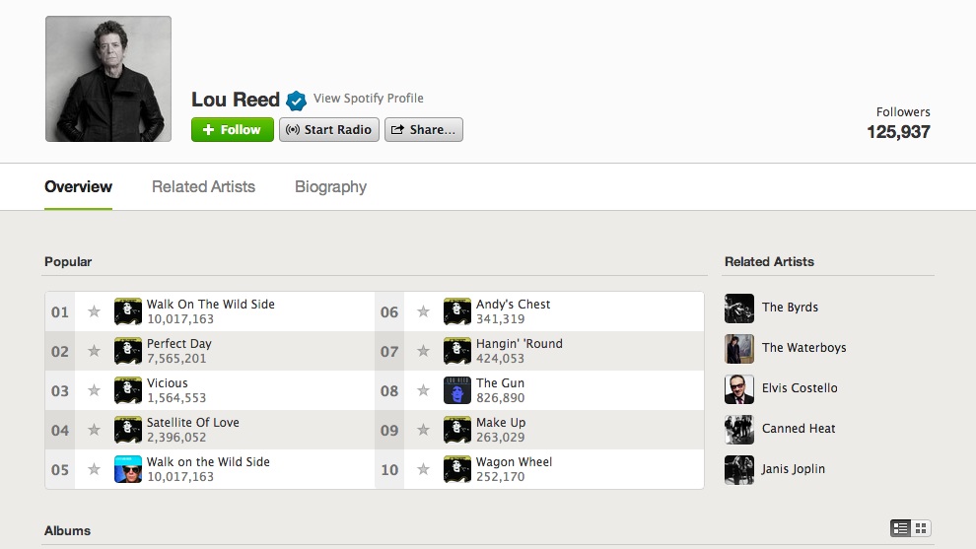Switch to the Biography tab
Viewport: 976px width, 549px height.
click(x=330, y=187)
